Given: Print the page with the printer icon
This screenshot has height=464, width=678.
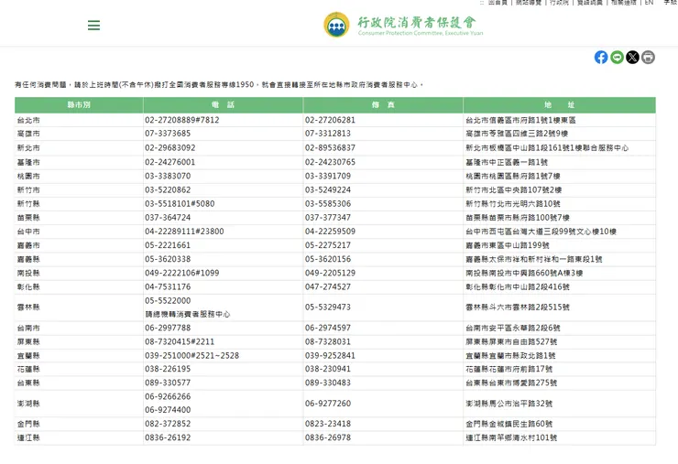Looking at the screenshot, I should pyautogui.click(x=648, y=57).
